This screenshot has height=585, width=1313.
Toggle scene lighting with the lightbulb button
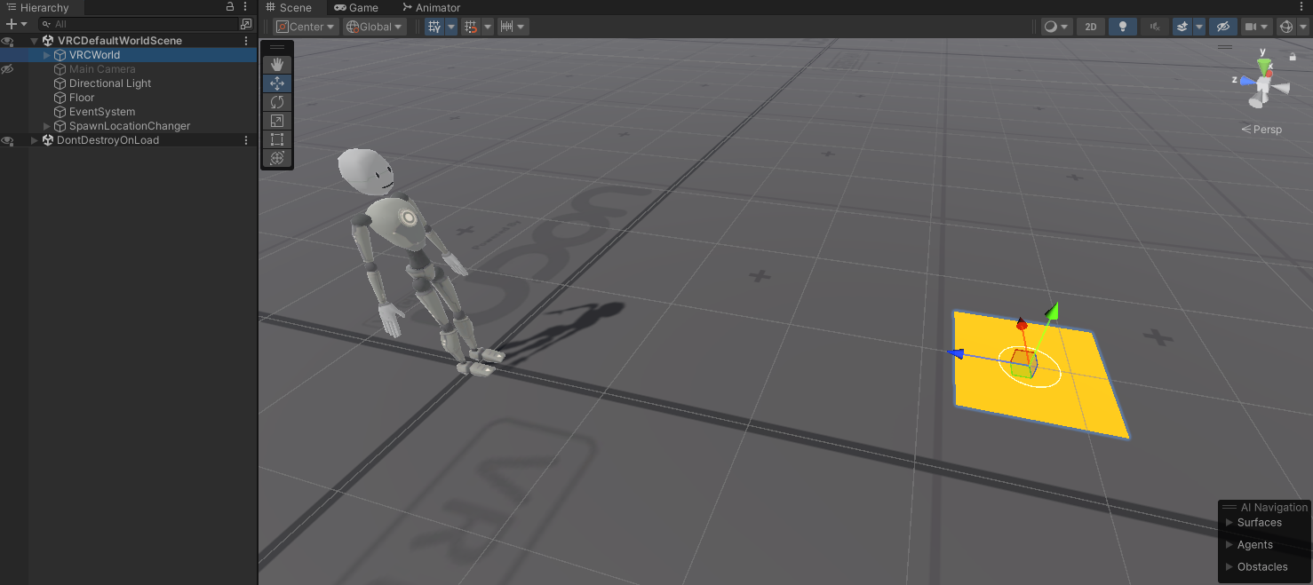click(x=1123, y=27)
